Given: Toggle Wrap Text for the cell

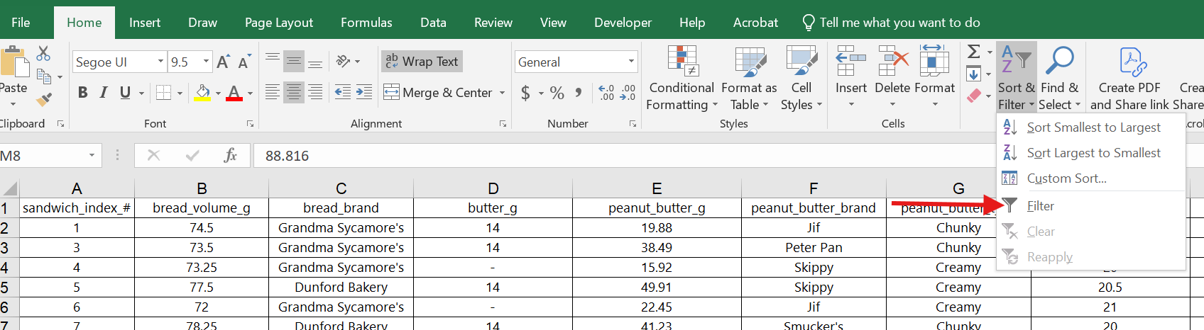Looking at the screenshot, I should (x=422, y=62).
